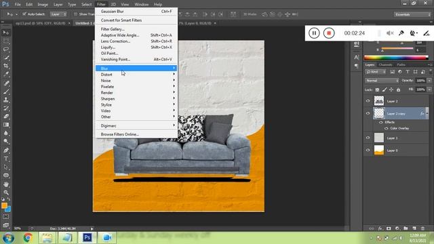Select the Blur tool in toolbox
434x244 pixels.
(x=6, y=133)
